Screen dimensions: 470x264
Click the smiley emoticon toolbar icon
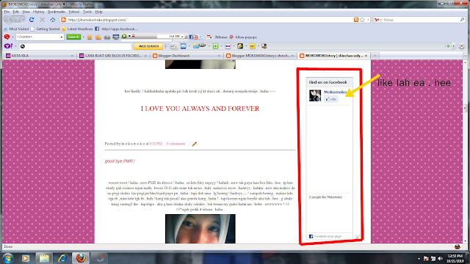pyautogui.click(x=90, y=37)
